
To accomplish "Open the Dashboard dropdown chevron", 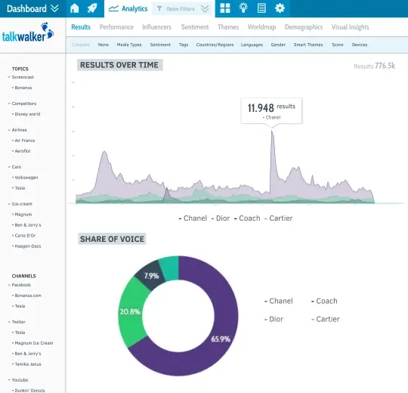I will (54, 8).
